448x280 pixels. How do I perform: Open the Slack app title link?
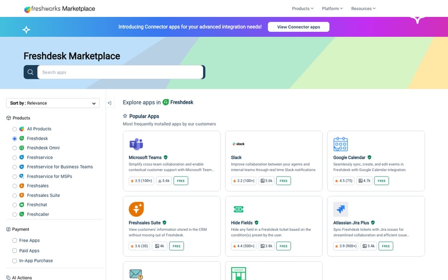tap(236, 157)
